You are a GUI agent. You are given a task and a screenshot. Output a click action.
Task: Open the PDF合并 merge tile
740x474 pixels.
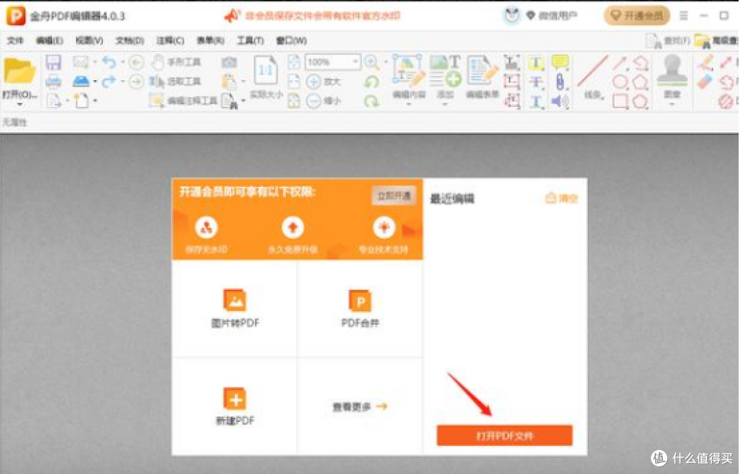click(360, 308)
